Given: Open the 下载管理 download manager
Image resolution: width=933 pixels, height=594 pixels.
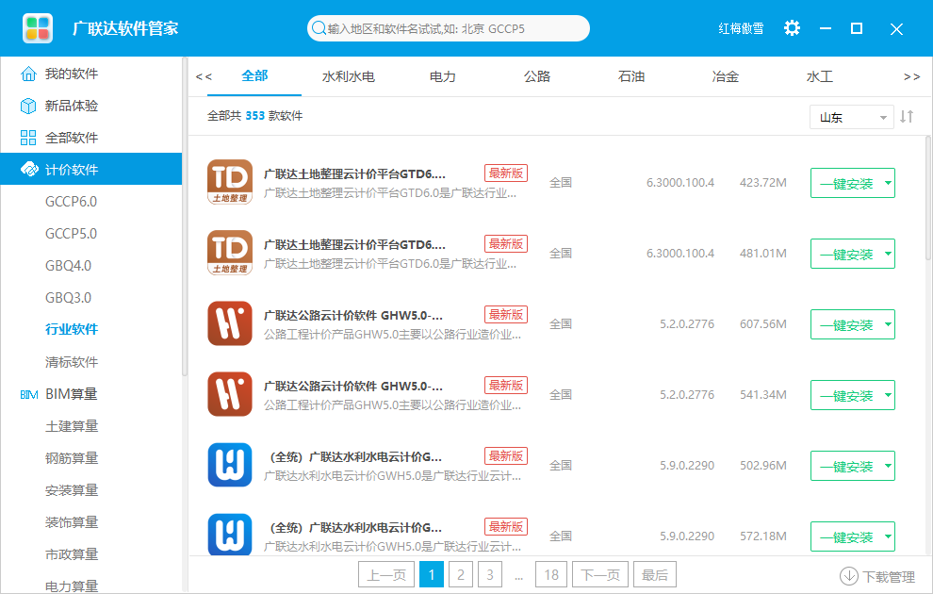Looking at the screenshot, I should [x=877, y=576].
